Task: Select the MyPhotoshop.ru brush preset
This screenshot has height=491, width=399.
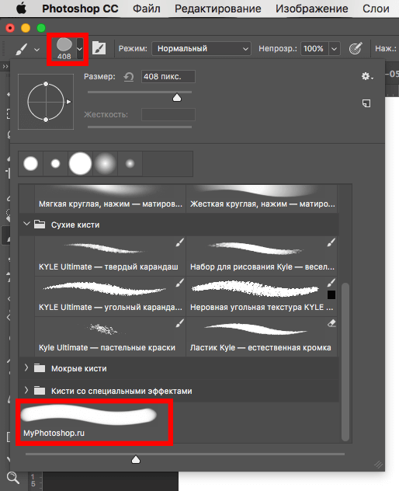Action: click(94, 422)
